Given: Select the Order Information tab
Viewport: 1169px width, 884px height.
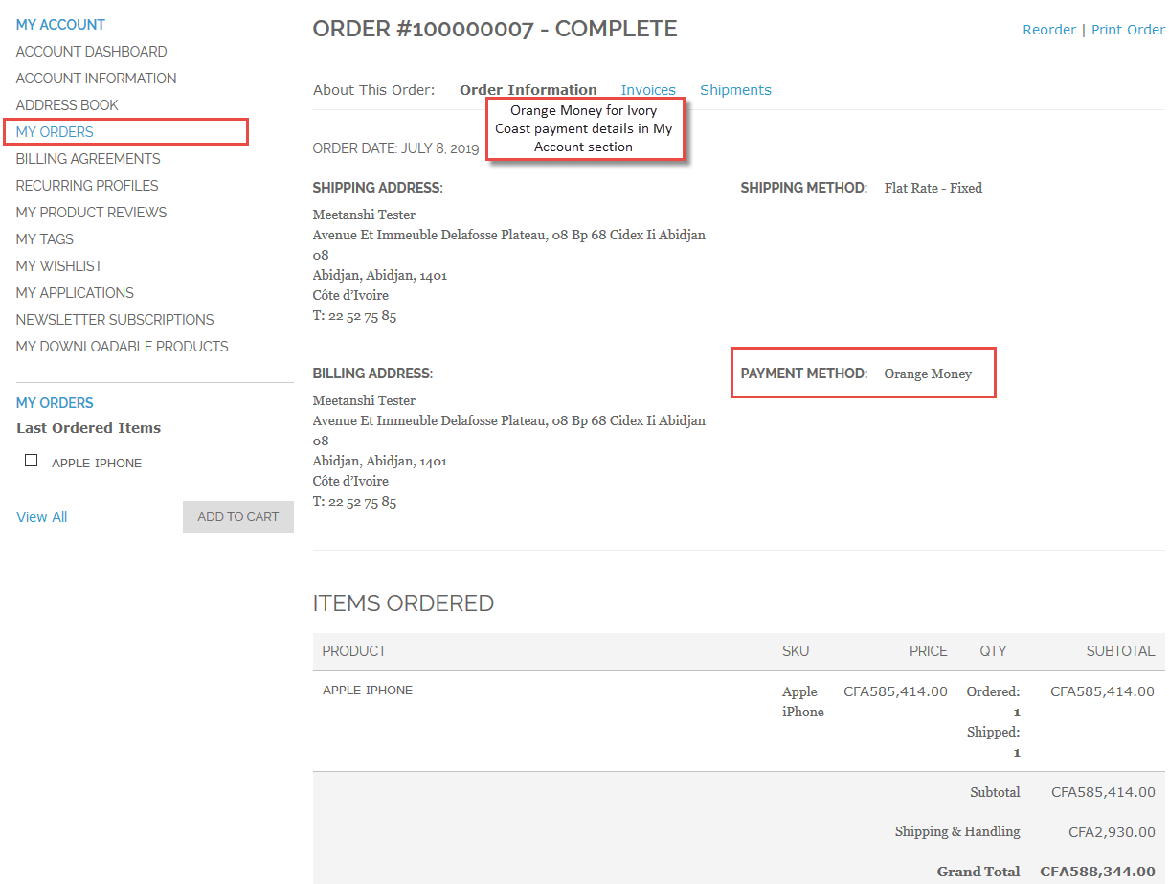Looking at the screenshot, I should [x=528, y=89].
